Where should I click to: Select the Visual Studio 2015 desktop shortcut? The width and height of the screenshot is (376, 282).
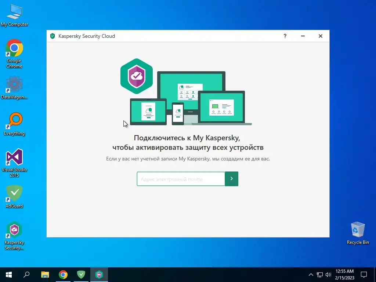pos(14,163)
